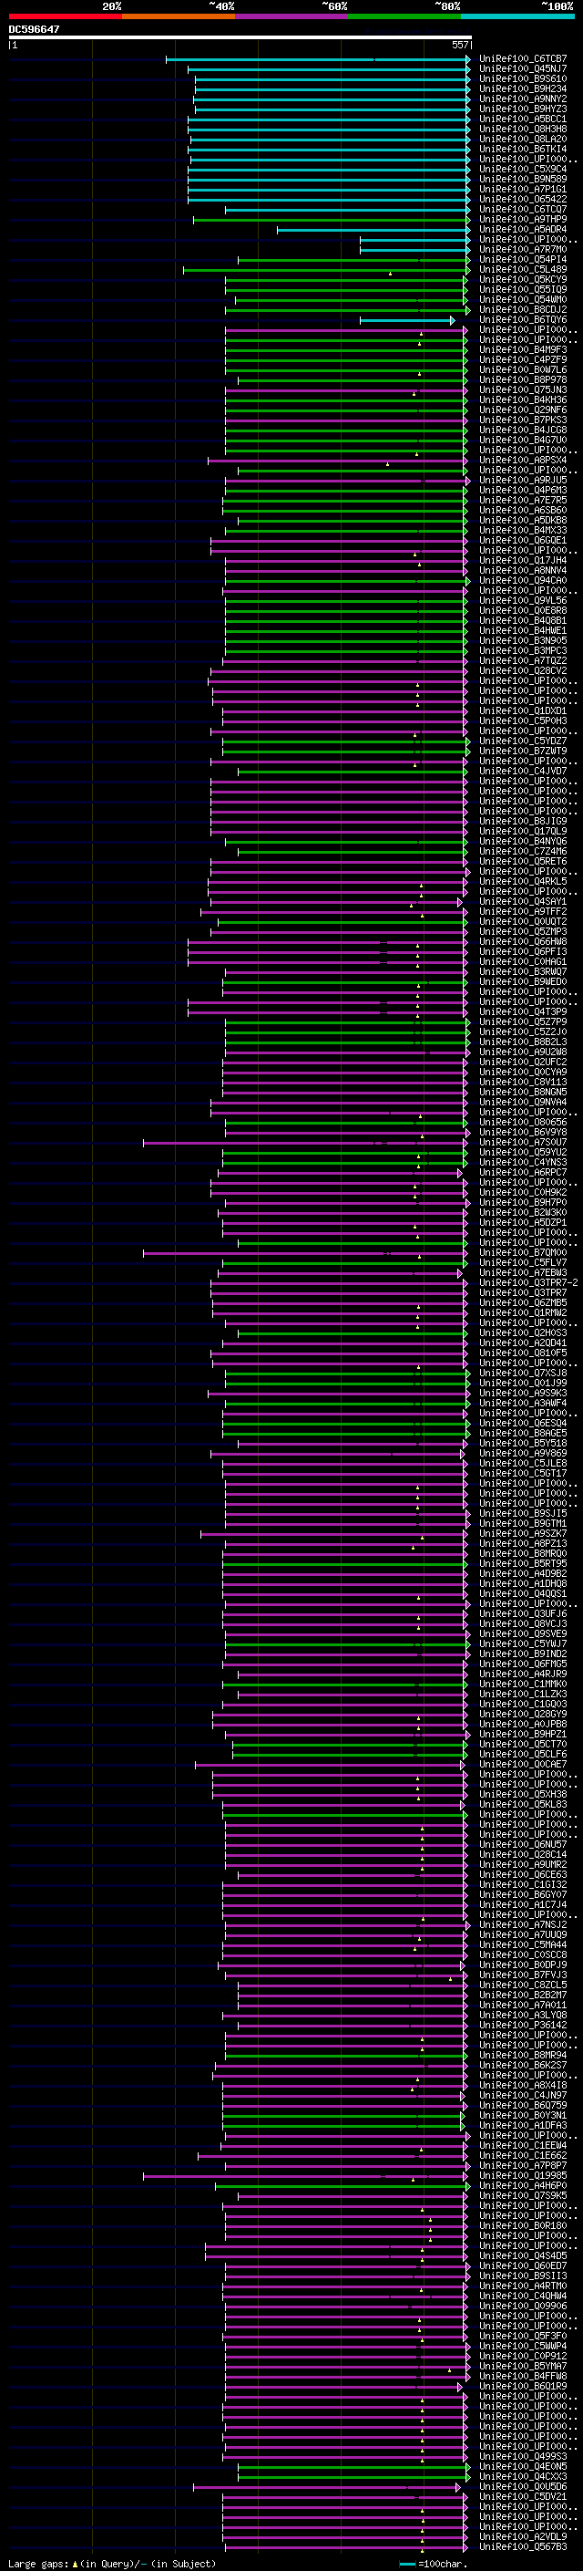The width and height of the screenshot is (583, 2571).
Task: Select hit label UniRef100_B7PKS3
Action: point(522,420)
